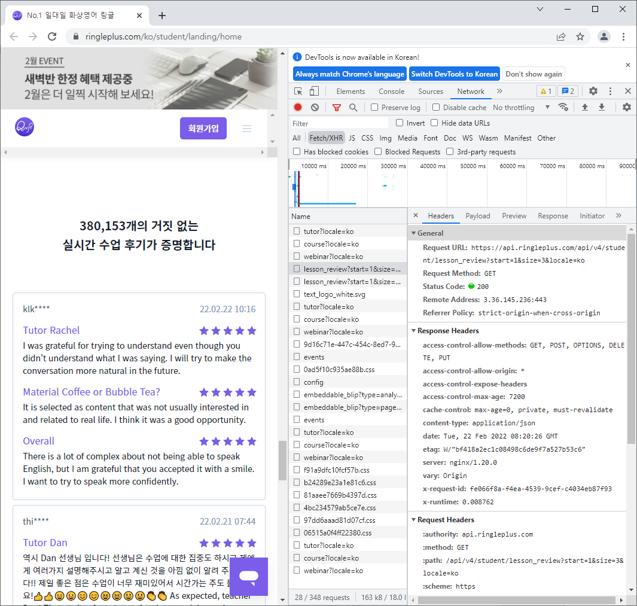Click the warnings count badge
This screenshot has height=606, width=637.
(546, 91)
